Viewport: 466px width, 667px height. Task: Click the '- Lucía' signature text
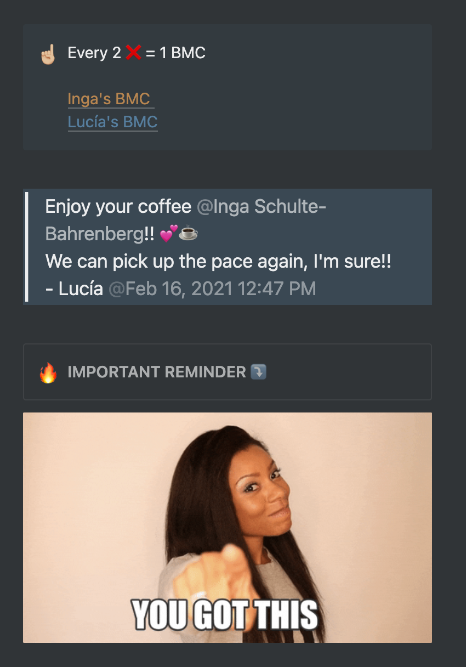tap(74, 289)
